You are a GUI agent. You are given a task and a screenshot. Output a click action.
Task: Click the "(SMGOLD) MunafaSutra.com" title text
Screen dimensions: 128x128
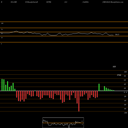tap(113, 2)
